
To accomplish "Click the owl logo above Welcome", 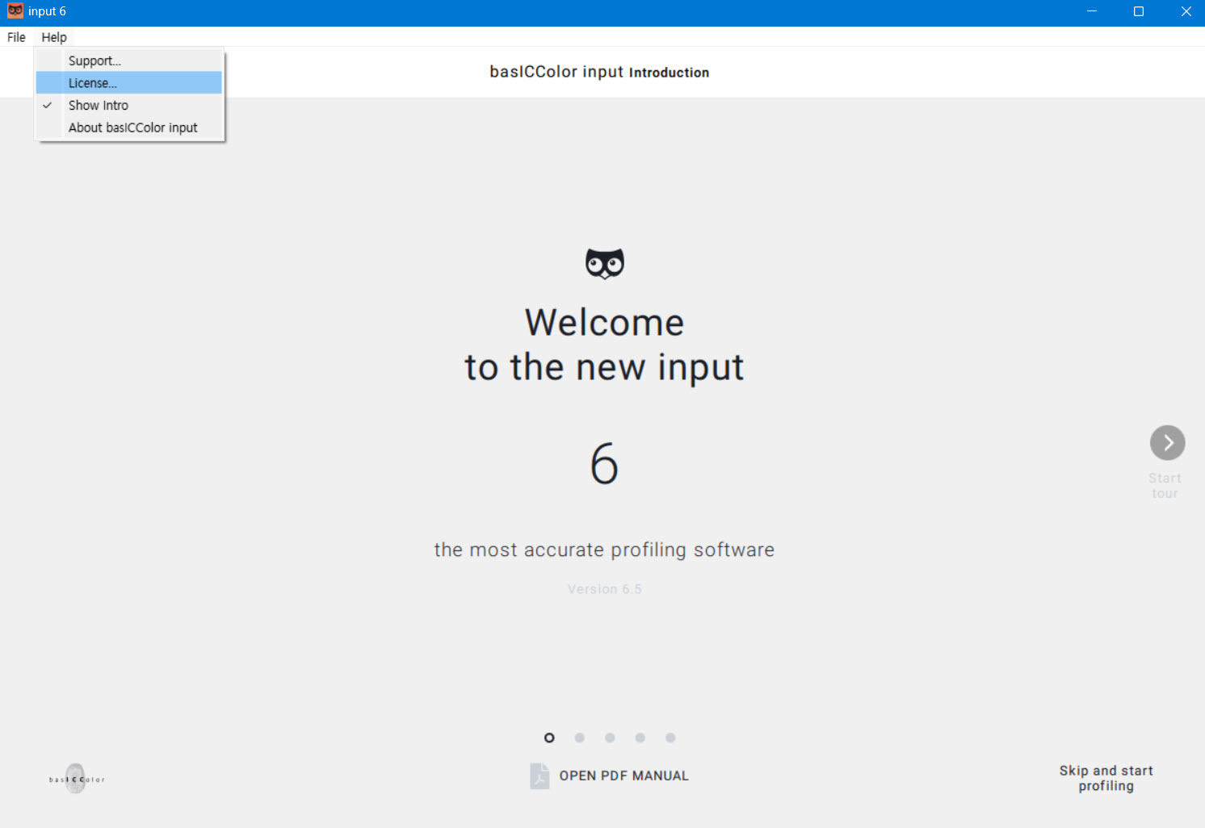I will 605,263.
